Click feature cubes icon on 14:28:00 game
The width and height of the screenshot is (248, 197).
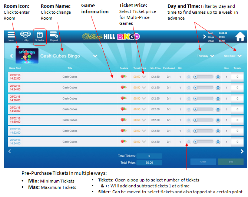123,109
